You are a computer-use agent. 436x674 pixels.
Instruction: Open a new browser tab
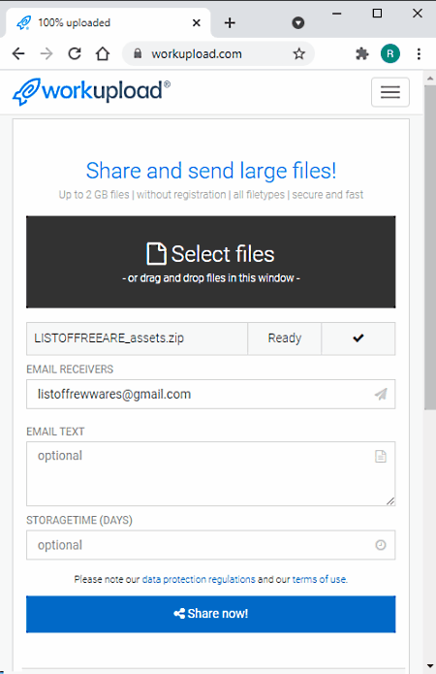click(230, 22)
